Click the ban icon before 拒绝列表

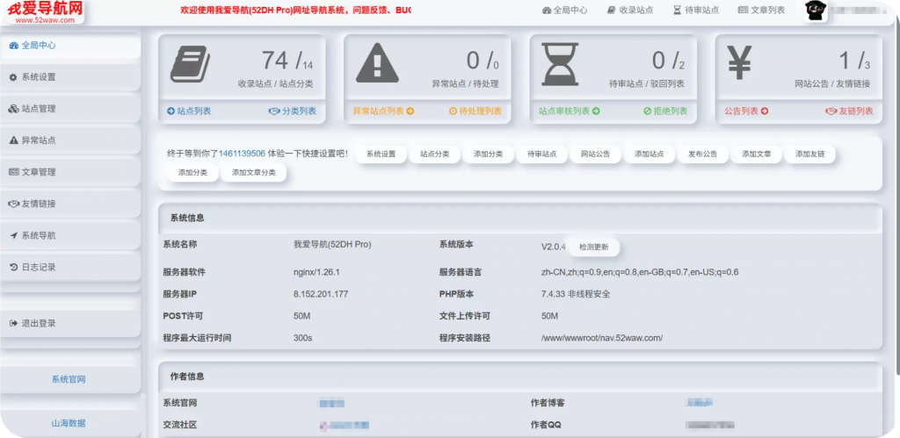pyautogui.click(x=648, y=111)
